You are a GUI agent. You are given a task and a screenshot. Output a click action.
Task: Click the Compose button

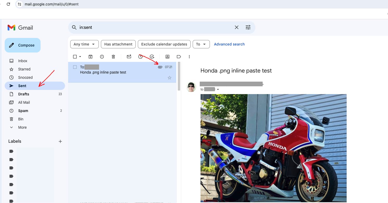[x=23, y=45]
